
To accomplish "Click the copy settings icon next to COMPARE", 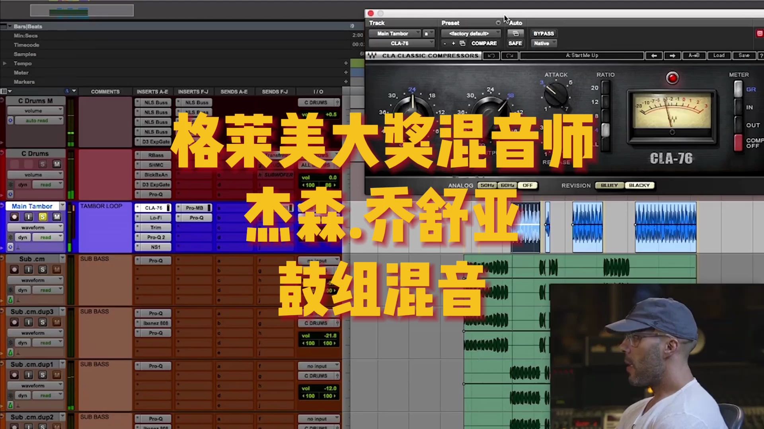I will click(462, 43).
